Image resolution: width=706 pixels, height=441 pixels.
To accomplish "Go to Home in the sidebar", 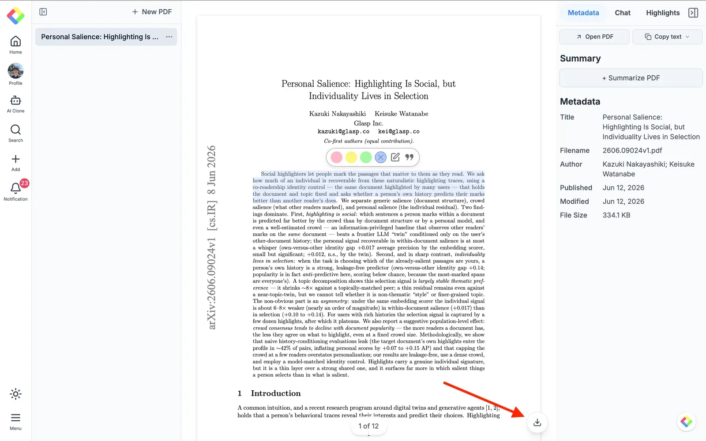I will [x=15, y=45].
